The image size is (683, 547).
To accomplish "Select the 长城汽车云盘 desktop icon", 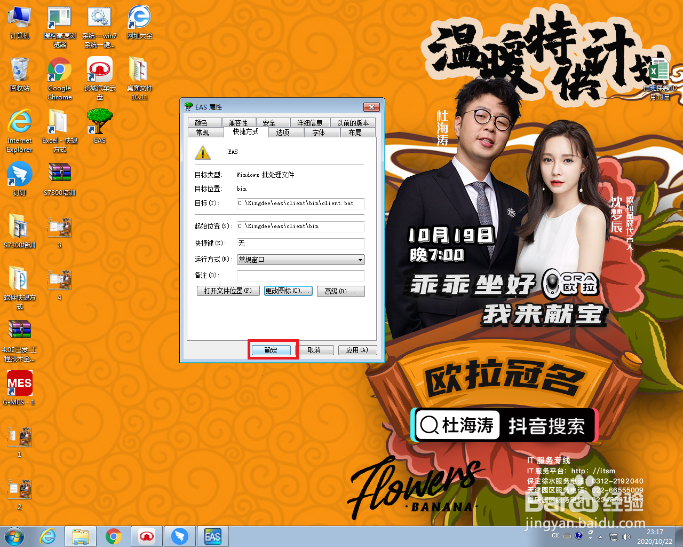I will [99, 79].
